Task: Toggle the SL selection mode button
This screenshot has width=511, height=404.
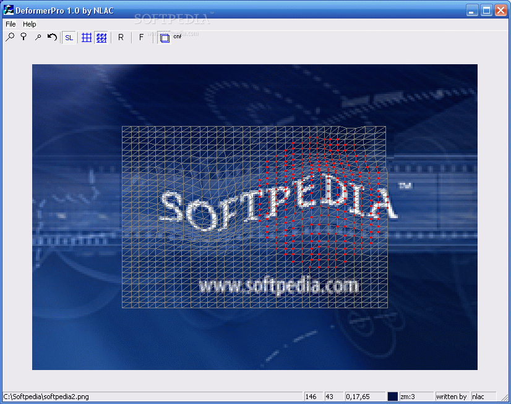Action: click(x=69, y=38)
